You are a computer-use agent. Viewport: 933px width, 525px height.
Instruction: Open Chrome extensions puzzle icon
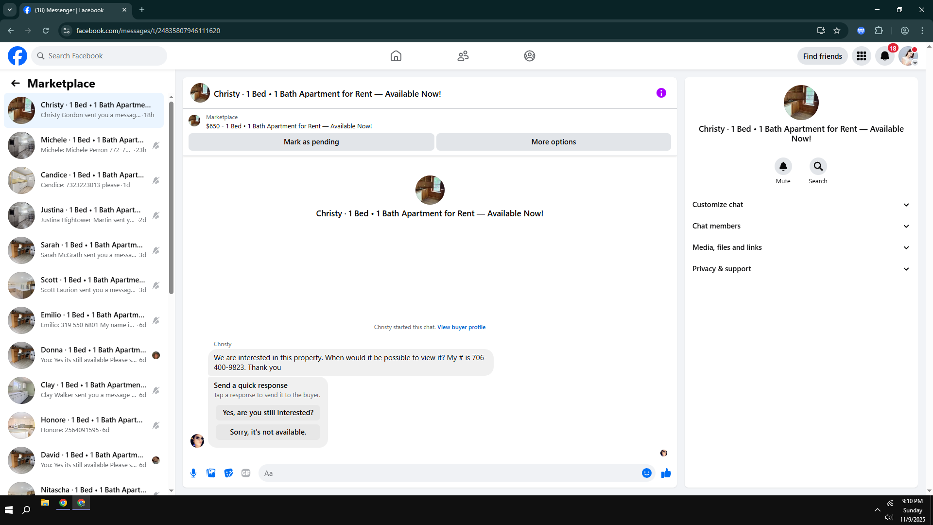879,31
